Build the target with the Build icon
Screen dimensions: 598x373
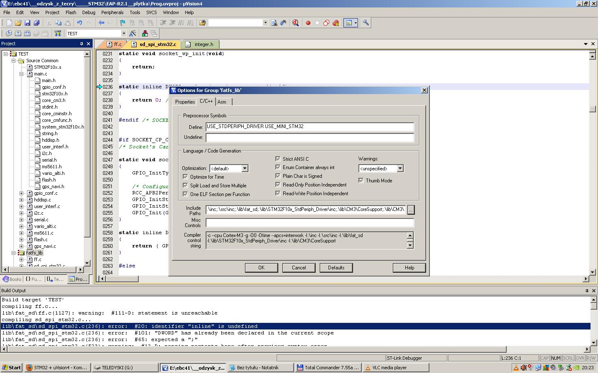(x=18, y=33)
